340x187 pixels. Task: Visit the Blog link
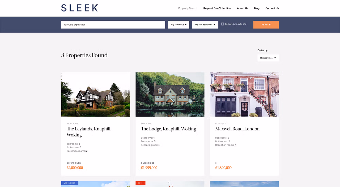(257, 8)
